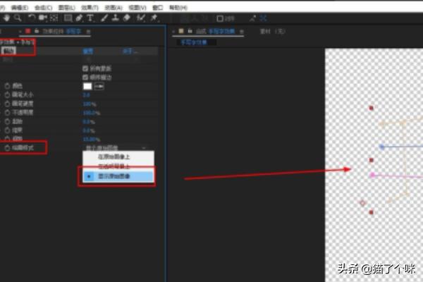423x282 pixels.
Task: Choose 显示原始图像 from the dropdown list
Action: [118, 176]
